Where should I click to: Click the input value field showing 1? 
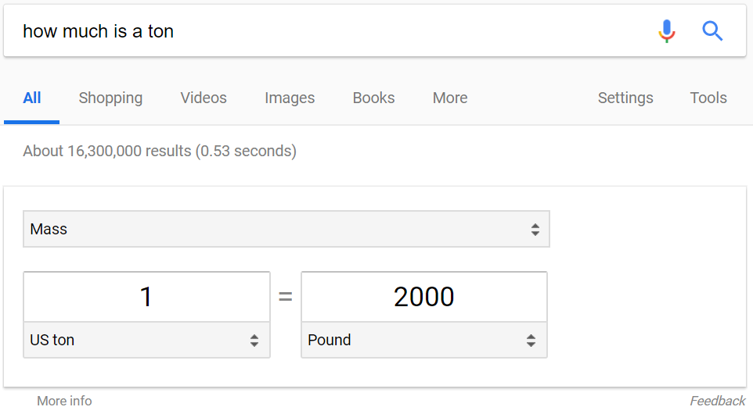point(146,297)
